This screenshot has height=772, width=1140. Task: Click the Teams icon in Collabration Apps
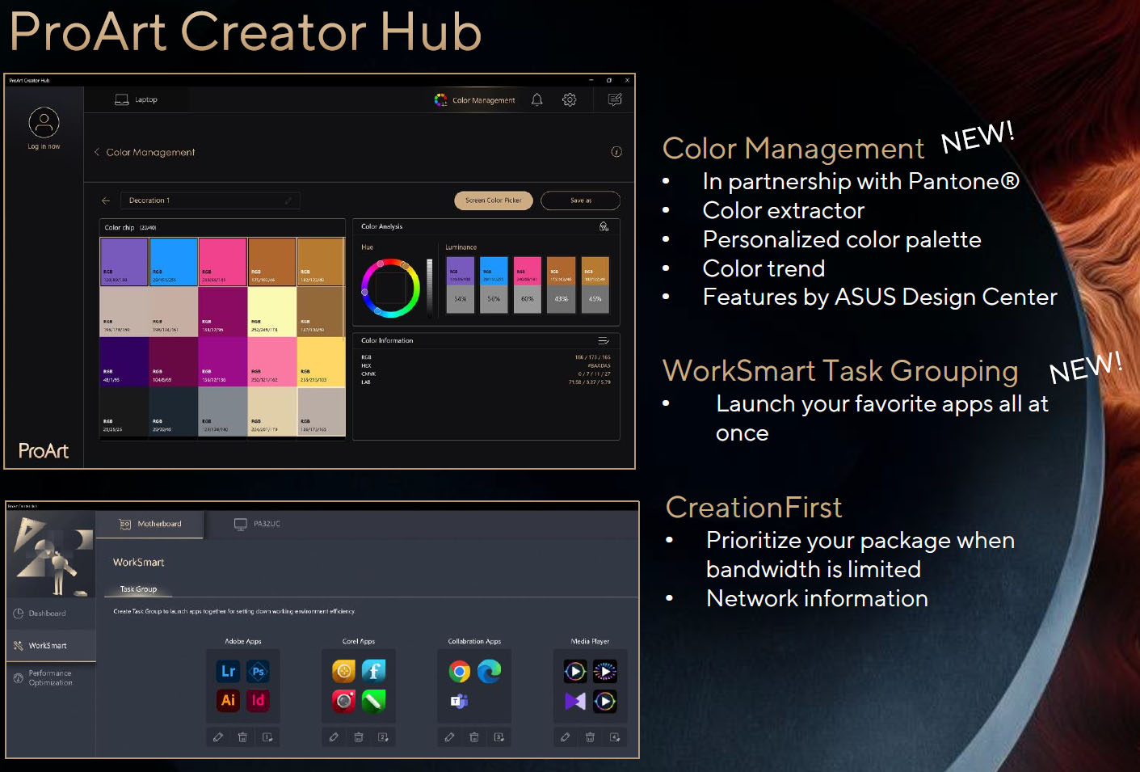point(460,701)
